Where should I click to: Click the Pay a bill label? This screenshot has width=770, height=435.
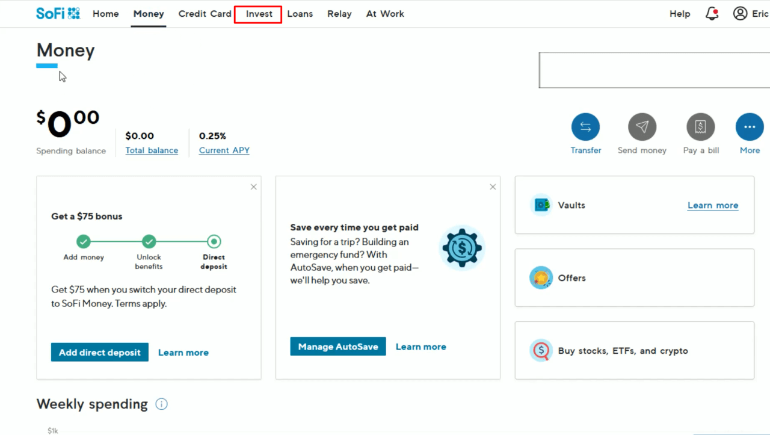click(701, 150)
